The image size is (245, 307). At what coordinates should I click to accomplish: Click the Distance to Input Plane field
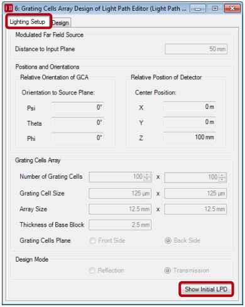point(196,49)
